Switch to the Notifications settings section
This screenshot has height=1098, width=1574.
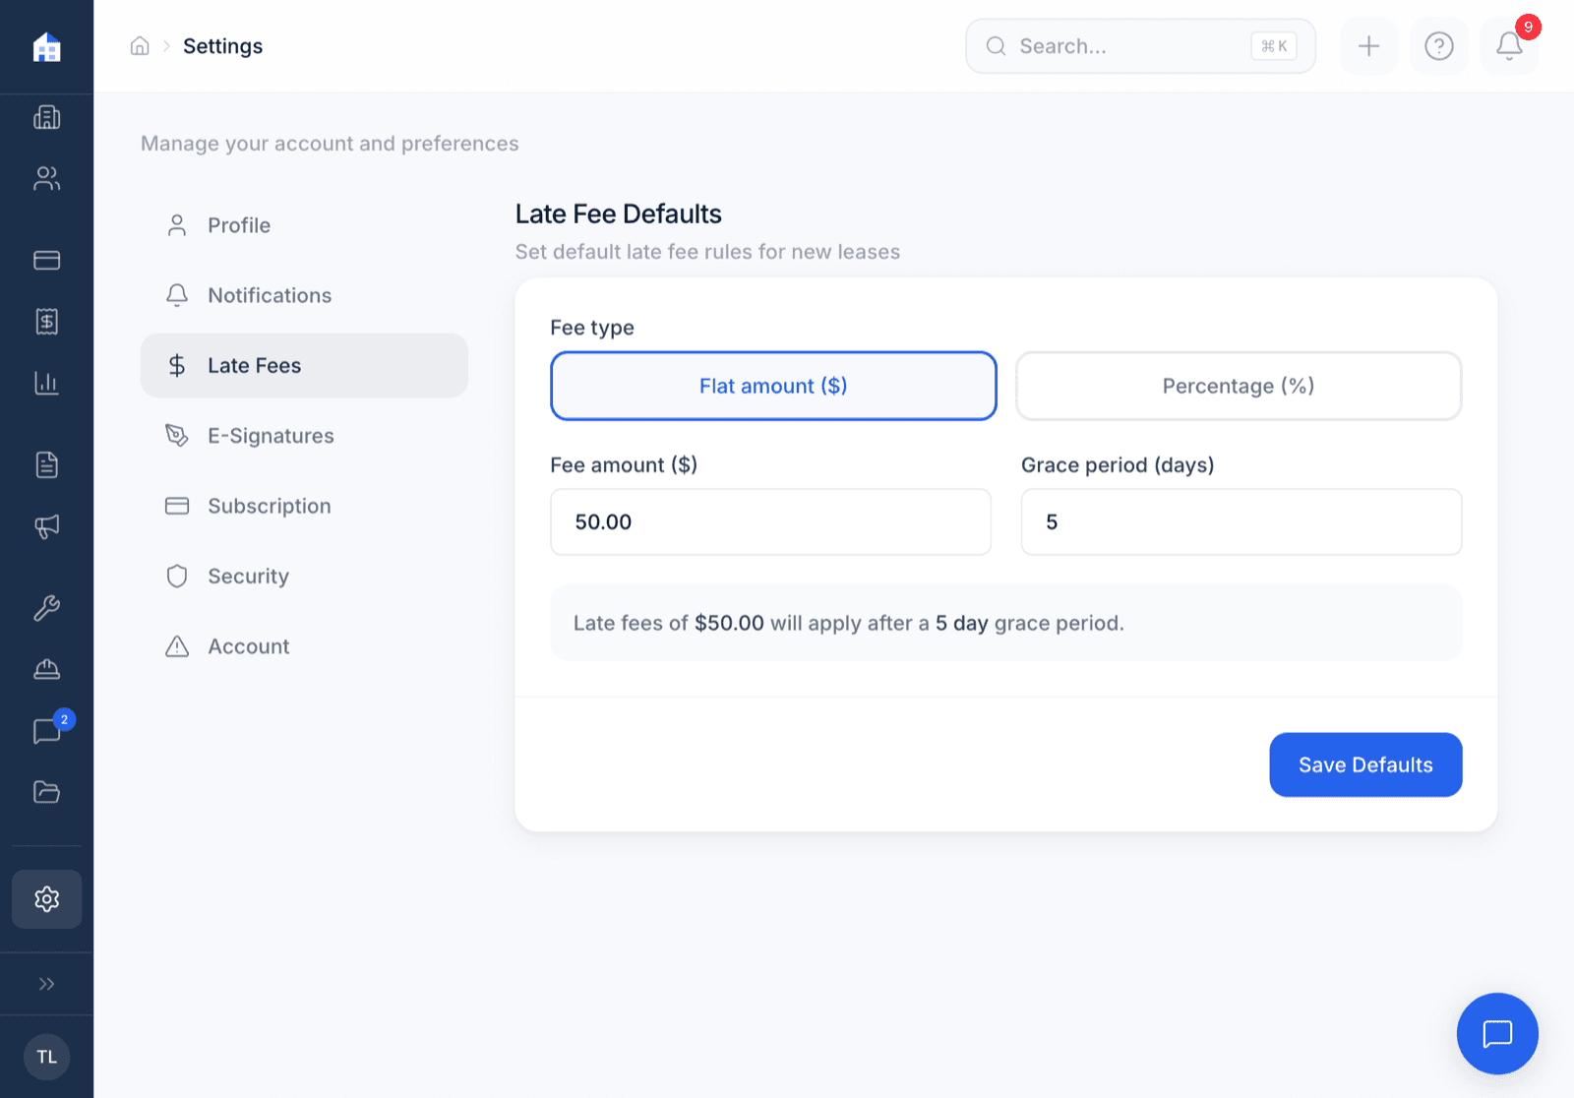pos(269,295)
